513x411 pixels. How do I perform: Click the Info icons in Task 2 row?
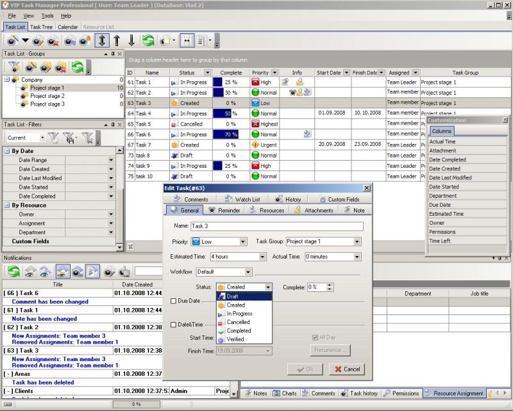click(300, 92)
